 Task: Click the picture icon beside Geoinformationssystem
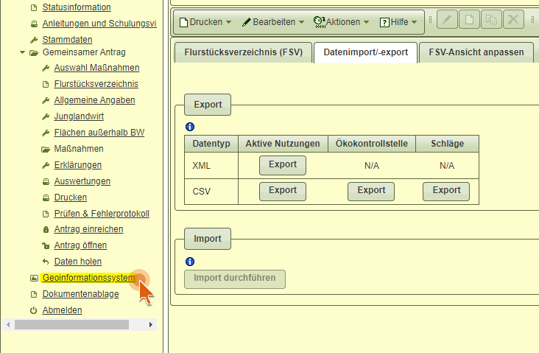34,278
